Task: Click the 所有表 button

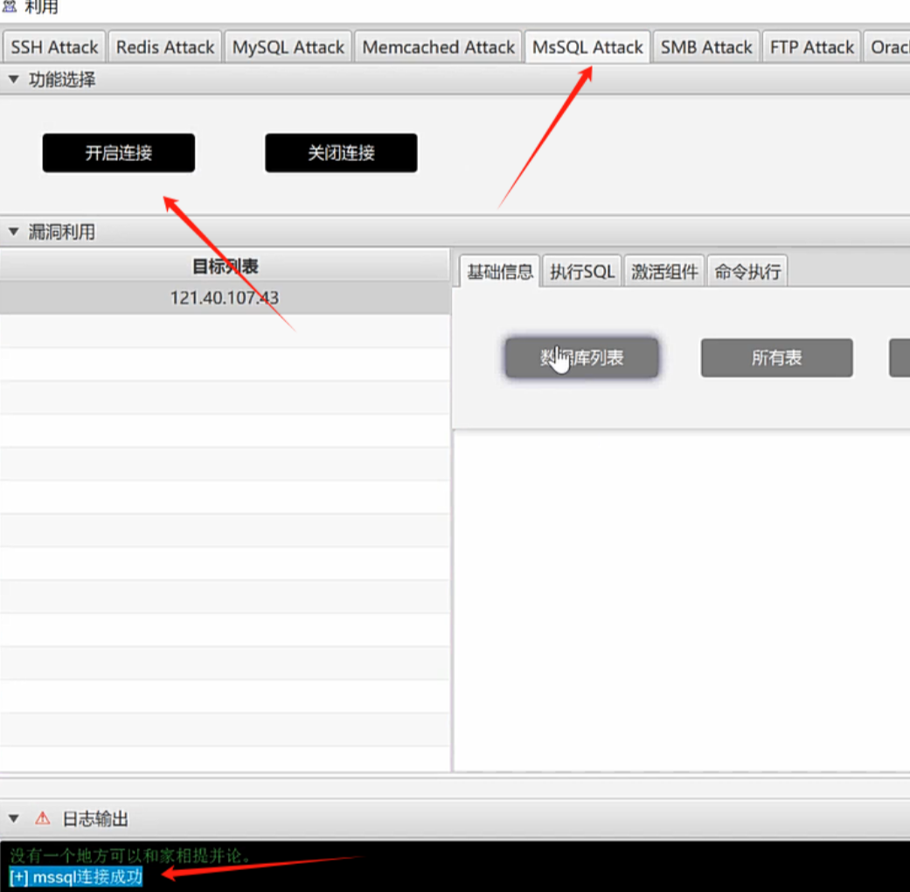Action: [776, 358]
